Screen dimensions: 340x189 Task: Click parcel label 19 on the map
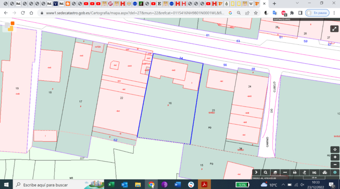[x=17, y=88]
